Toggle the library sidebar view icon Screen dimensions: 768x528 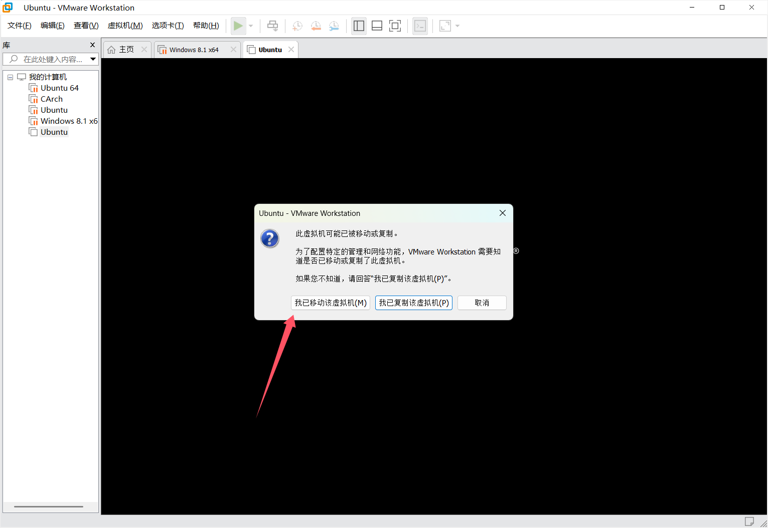359,26
